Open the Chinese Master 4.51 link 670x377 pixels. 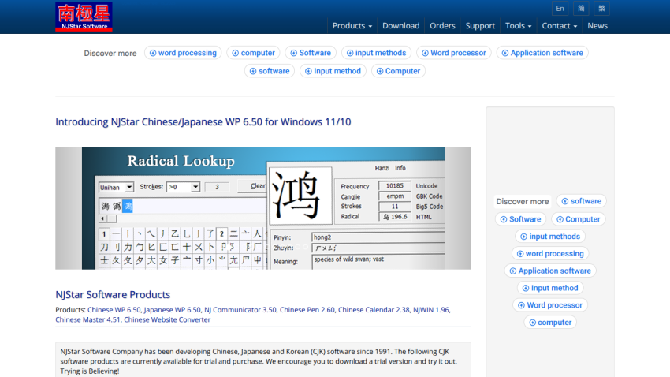click(88, 319)
